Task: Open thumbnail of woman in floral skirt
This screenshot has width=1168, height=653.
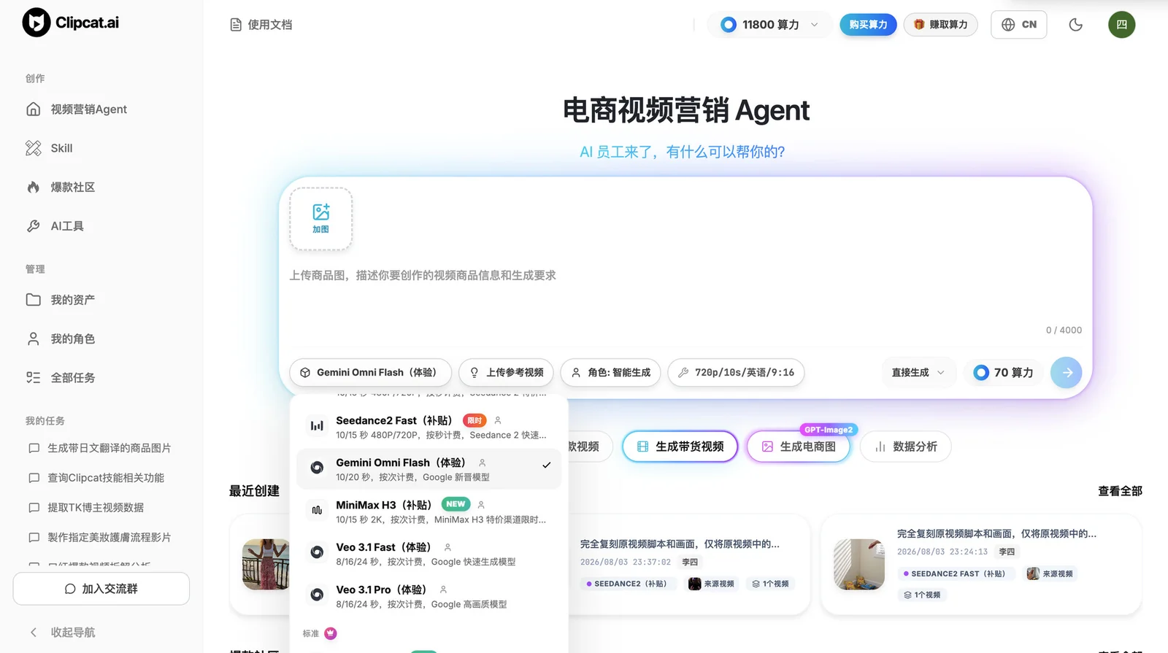Action: tap(266, 565)
